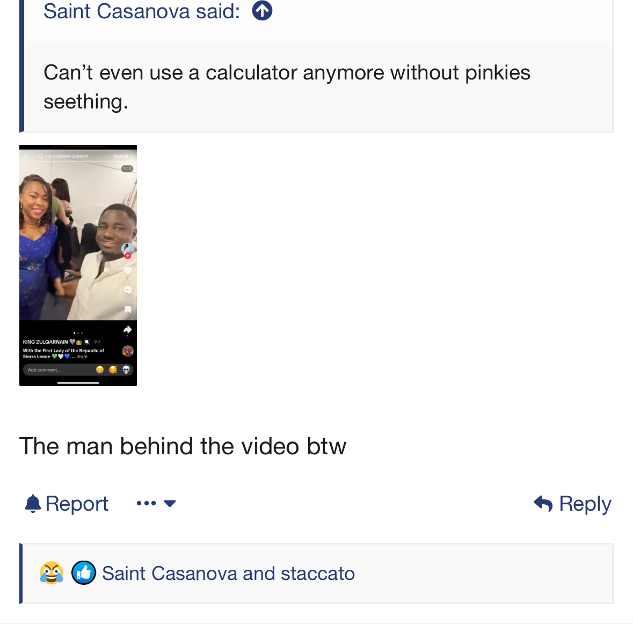This screenshot has width=633, height=624.
Task: Toggle the bookmark icon on the TikTok
Action: point(127,309)
